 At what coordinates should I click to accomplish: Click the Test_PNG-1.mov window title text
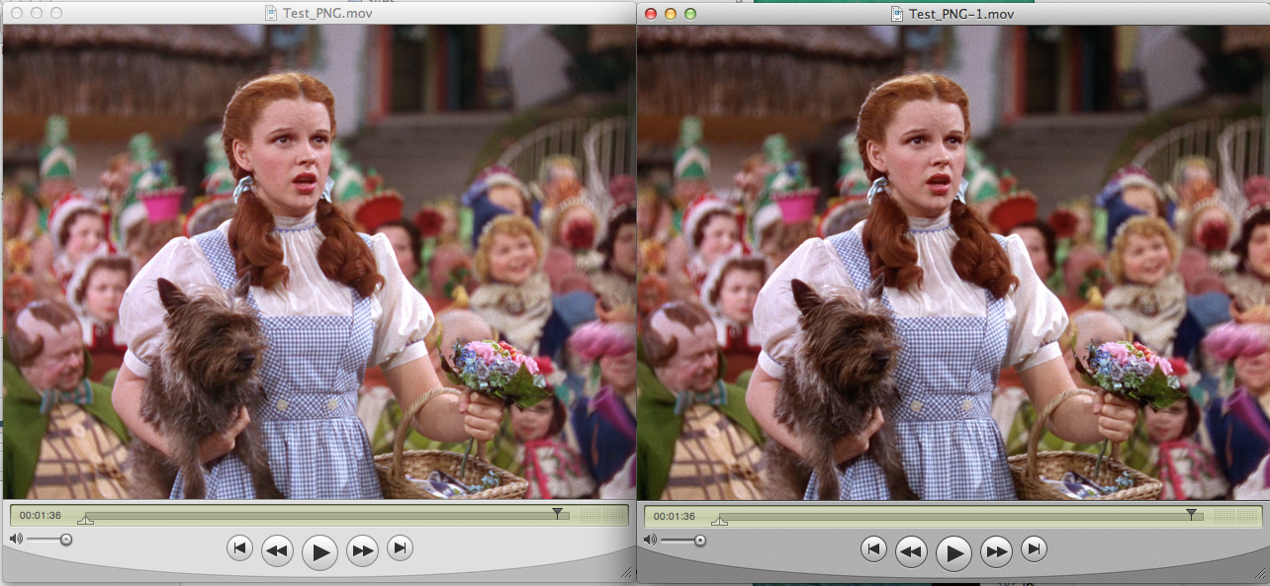click(961, 14)
